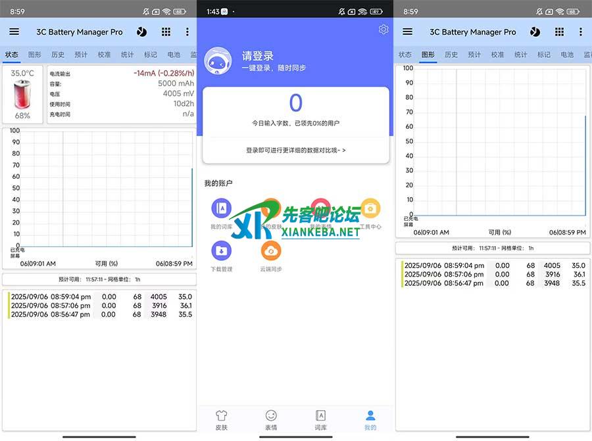Viewport: 592px width, 441px height.
Task: Select 我的 profile bottom tab
Action: (370, 420)
